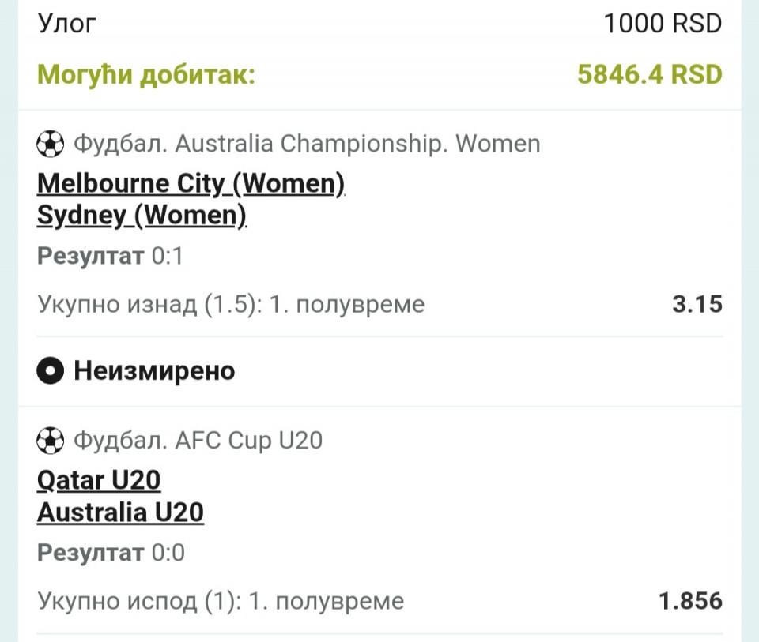The image size is (759, 642).
Task: Click the Могући добитак label
Action: click(146, 75)
